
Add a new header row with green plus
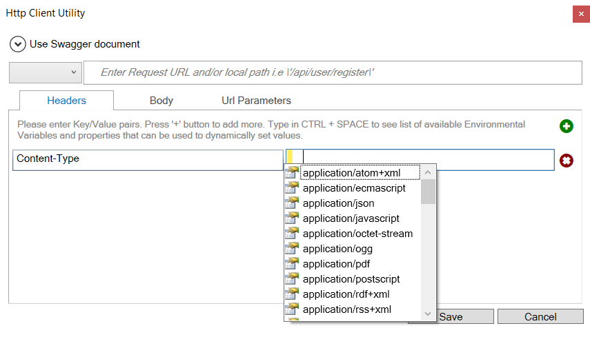[566, 126]
